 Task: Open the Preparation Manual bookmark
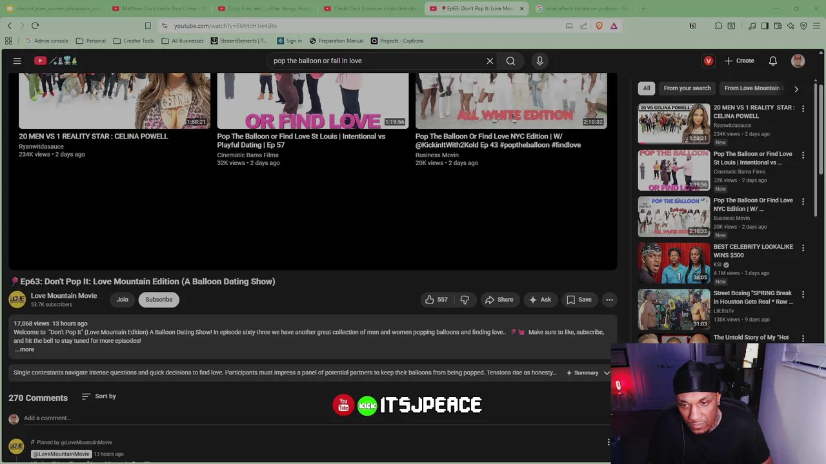[x=336, y=41]
